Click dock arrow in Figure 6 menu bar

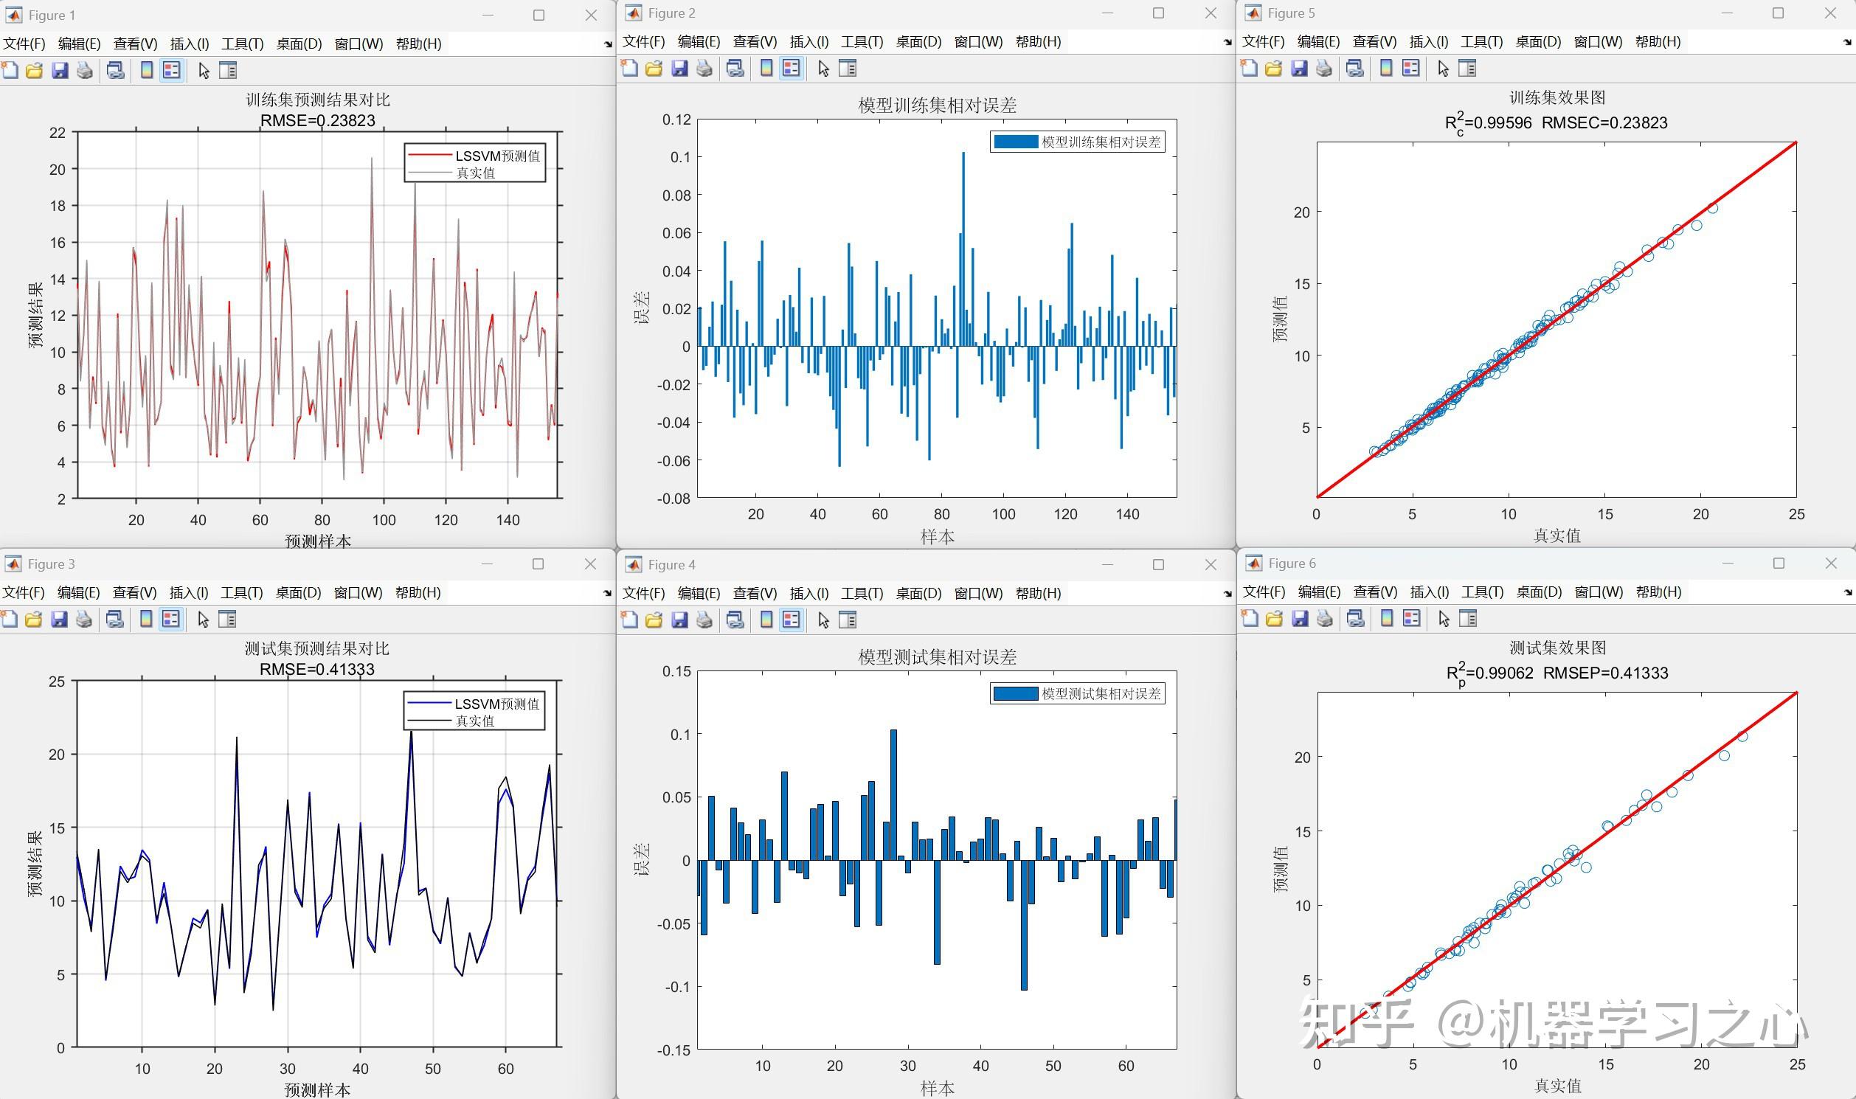(x=1847, y=592)
